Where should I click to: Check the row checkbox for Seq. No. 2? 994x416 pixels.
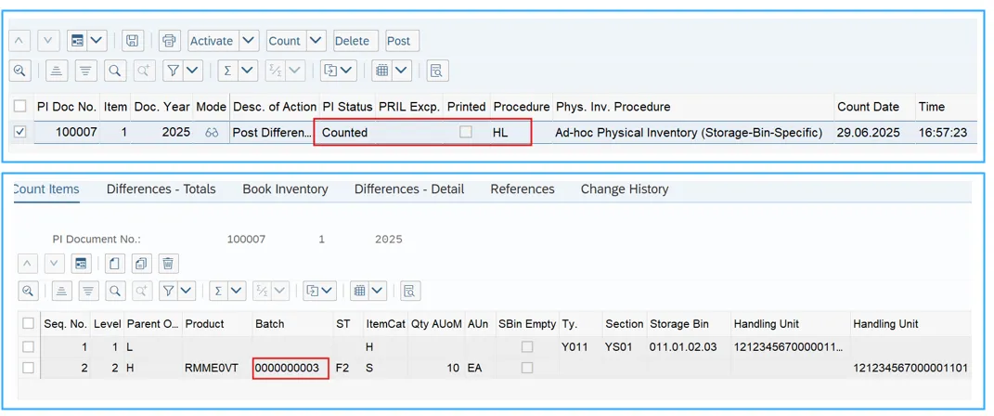click(28, 368)
